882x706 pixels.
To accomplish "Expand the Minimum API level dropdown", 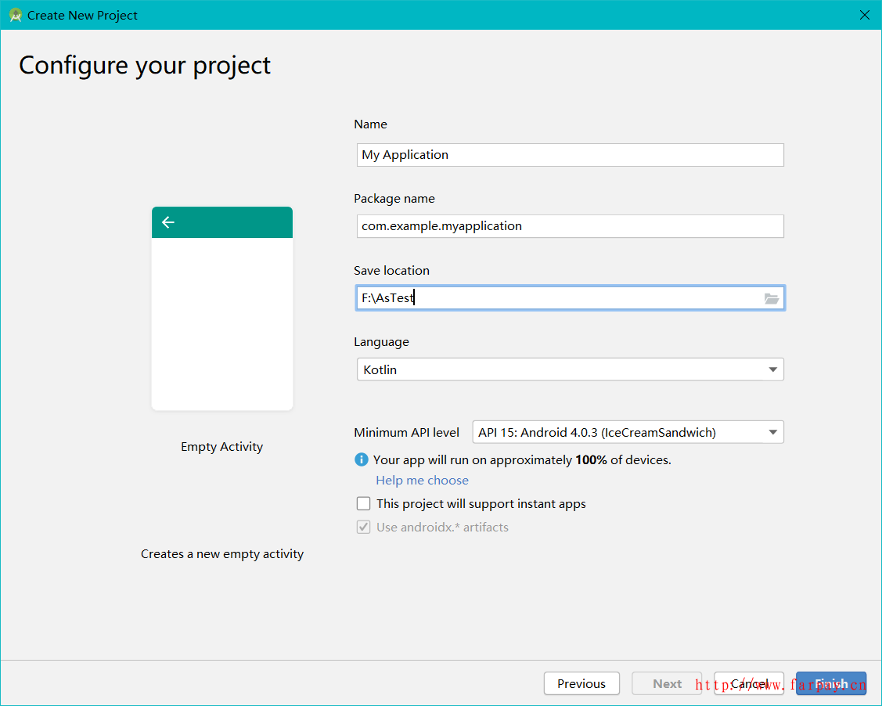I will tap(628, 432).
